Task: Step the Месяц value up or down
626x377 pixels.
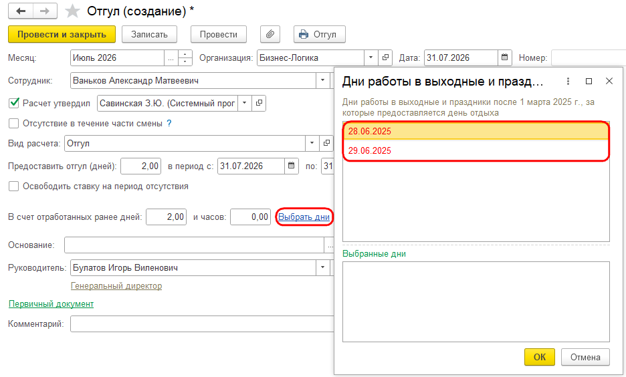Action: click(x=185, y=57)
